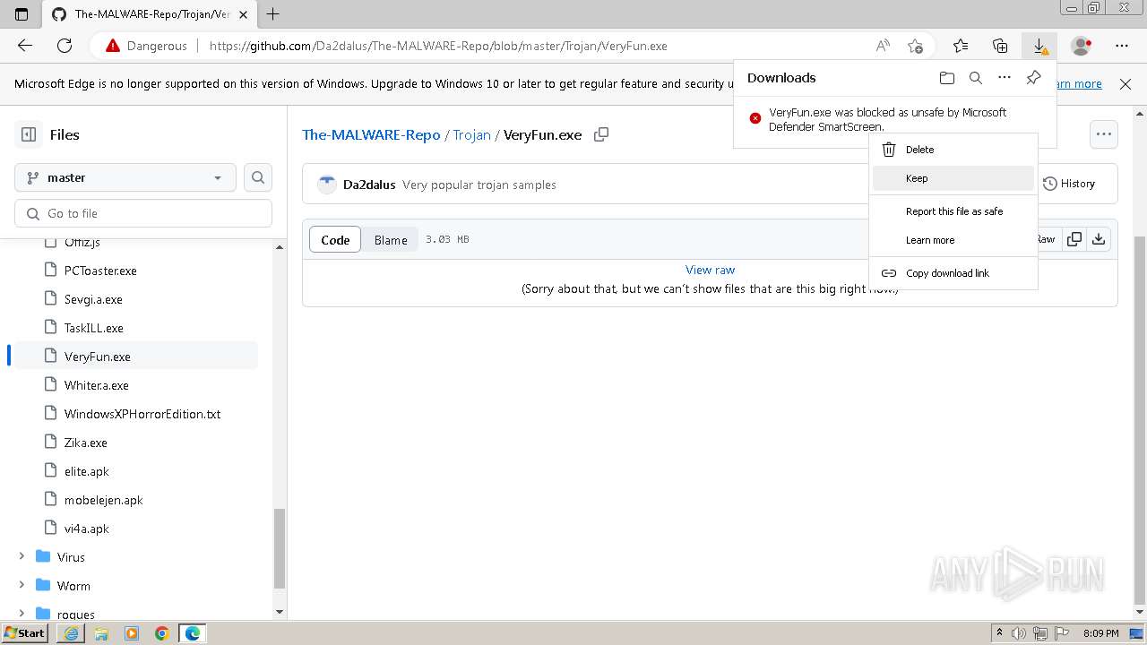This screenshot has width=1147, height=645.
Task: Open the Edge profile avatar
Action: coord(1082,46)
